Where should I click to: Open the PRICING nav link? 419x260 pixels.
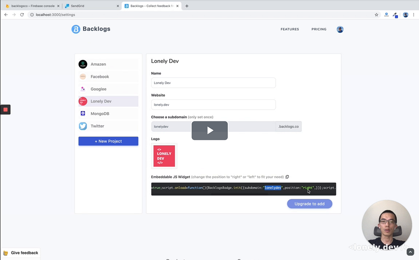319,29
